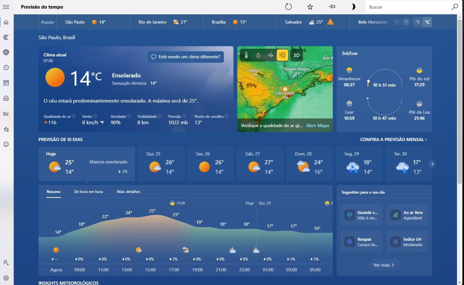Add location to favorites with star icon
This screenshot has height=285, width=464.
[x=310, y=7]
